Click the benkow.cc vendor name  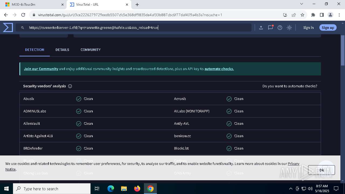182,136
